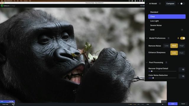Click the Plugin Image label at bottom
The image size is (189, 106).
(x=5, y=105)
